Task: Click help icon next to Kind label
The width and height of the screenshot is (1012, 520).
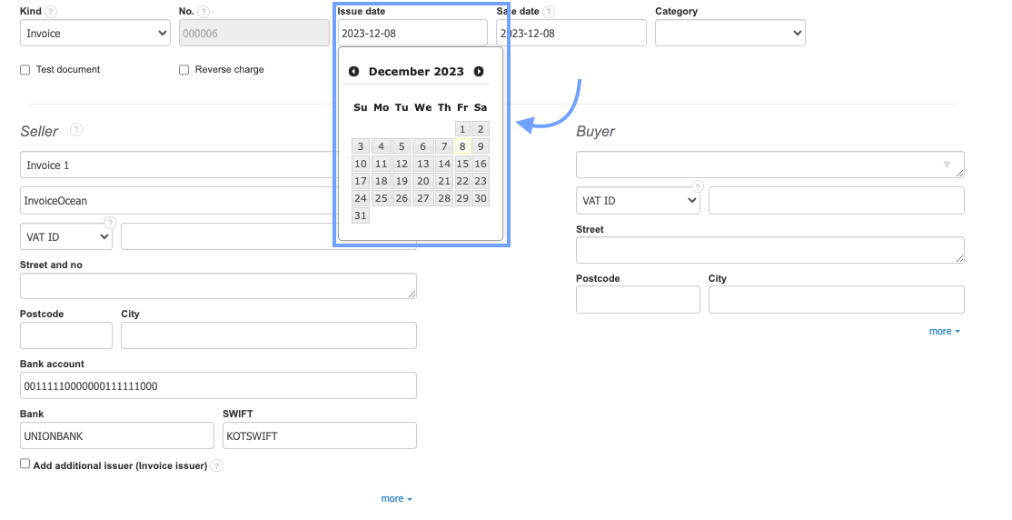Action: pos(51,12)
